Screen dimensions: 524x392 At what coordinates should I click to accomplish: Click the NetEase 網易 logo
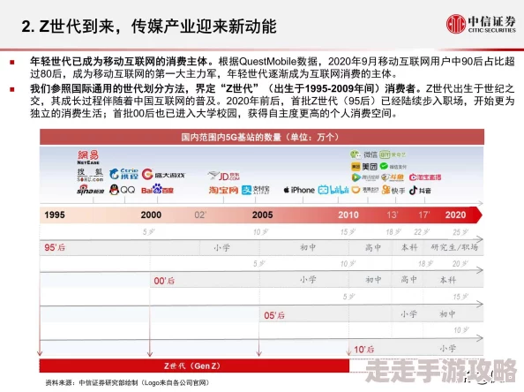pyautogui.click(x=88, y=157)
